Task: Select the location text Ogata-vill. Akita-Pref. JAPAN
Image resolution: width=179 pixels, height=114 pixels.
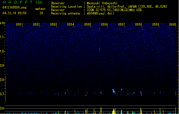Action: tap(112, 7)
